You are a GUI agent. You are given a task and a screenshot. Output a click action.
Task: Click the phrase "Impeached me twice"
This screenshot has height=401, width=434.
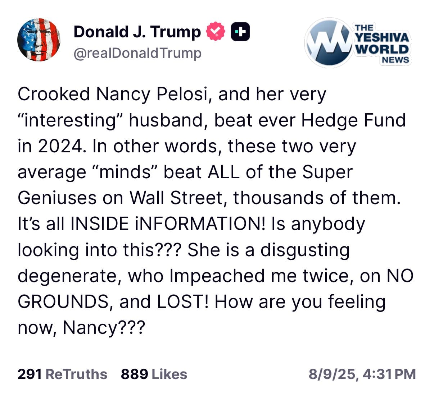coord(259,276)
